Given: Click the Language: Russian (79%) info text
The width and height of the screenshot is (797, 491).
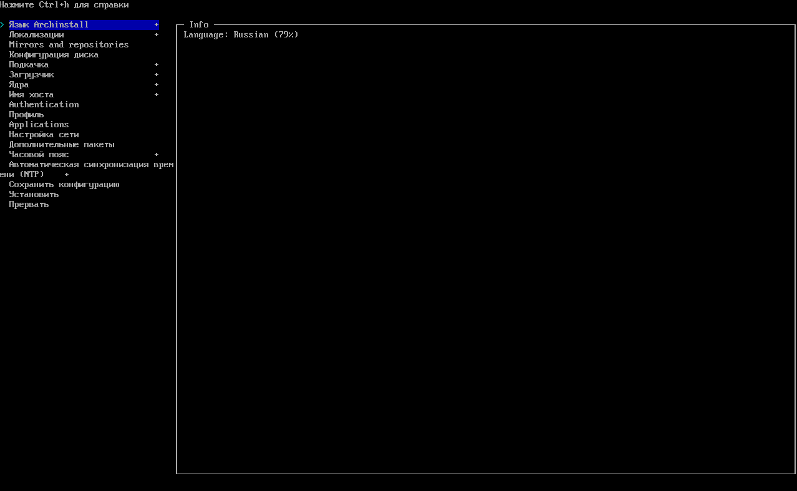Looking at the screenshot, I should [x=241, y=35].
